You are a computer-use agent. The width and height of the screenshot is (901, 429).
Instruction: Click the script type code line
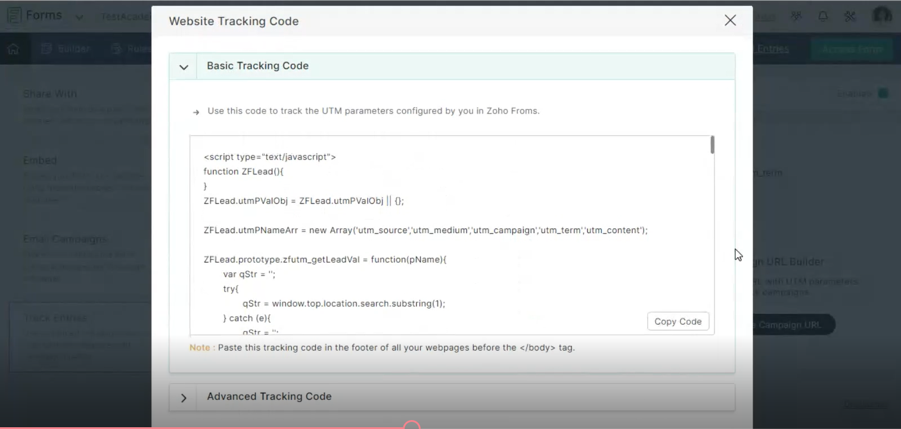click(270, 157)
